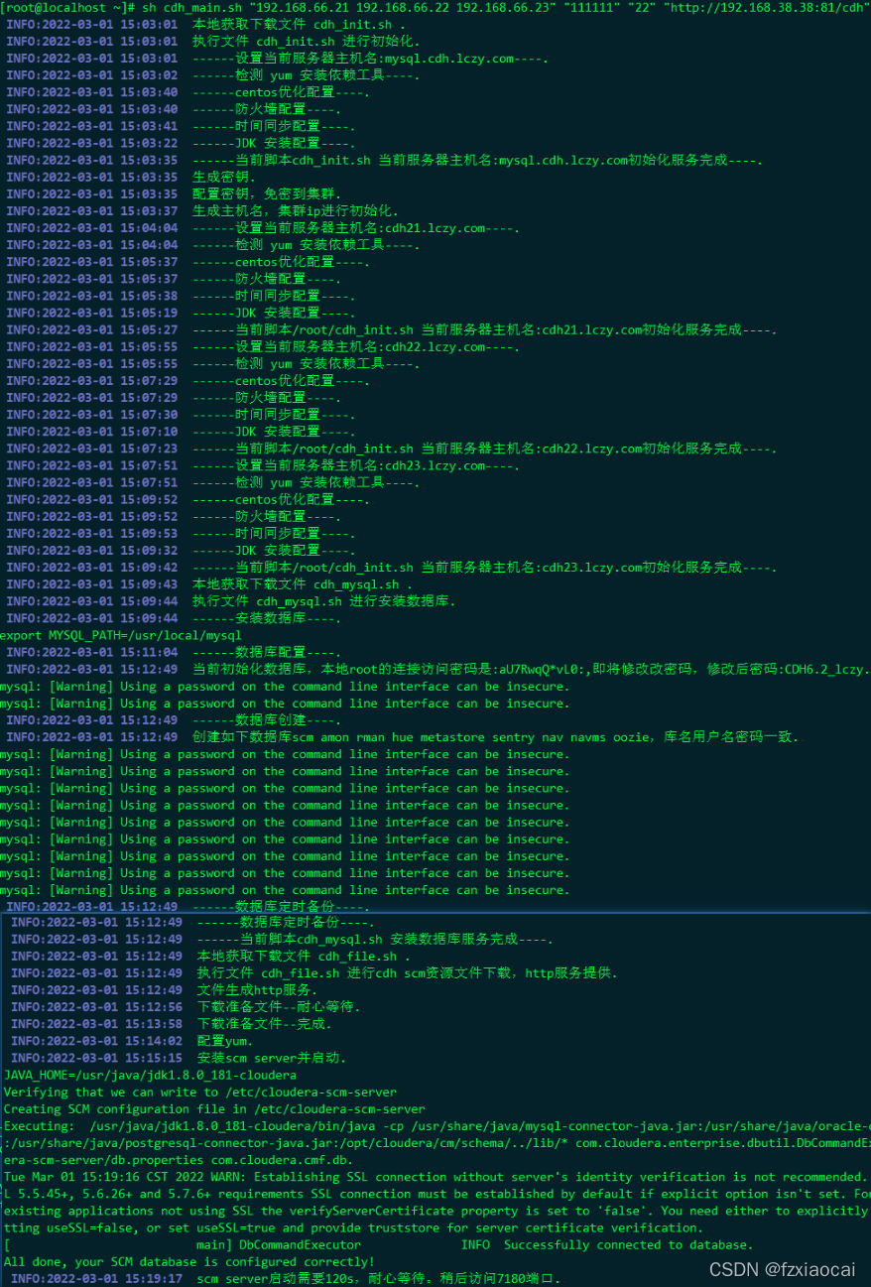Click the '安装scm server并启动.' line
871x1287 pixels.
coord(179,1058)
